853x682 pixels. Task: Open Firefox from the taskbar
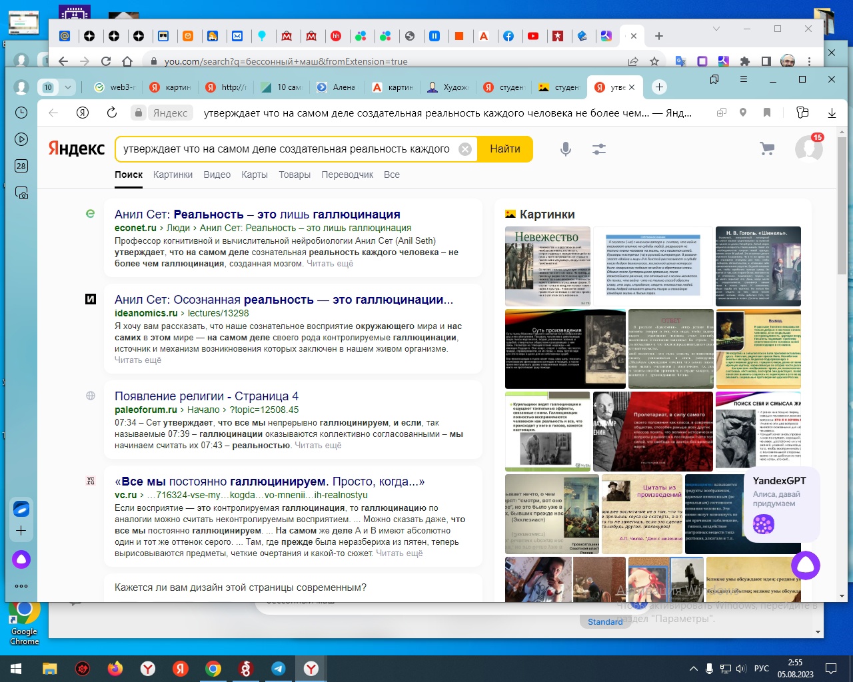click(x=115, y=669)
